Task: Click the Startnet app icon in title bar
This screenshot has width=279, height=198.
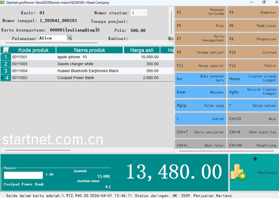Action: point(2,2)
